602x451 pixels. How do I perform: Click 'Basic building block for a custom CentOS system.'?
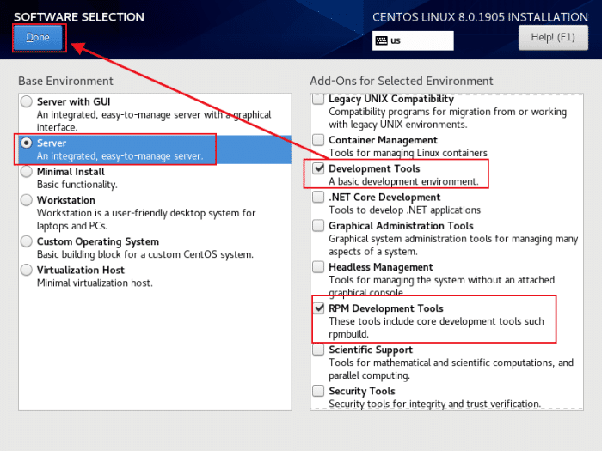pos(145,254)
